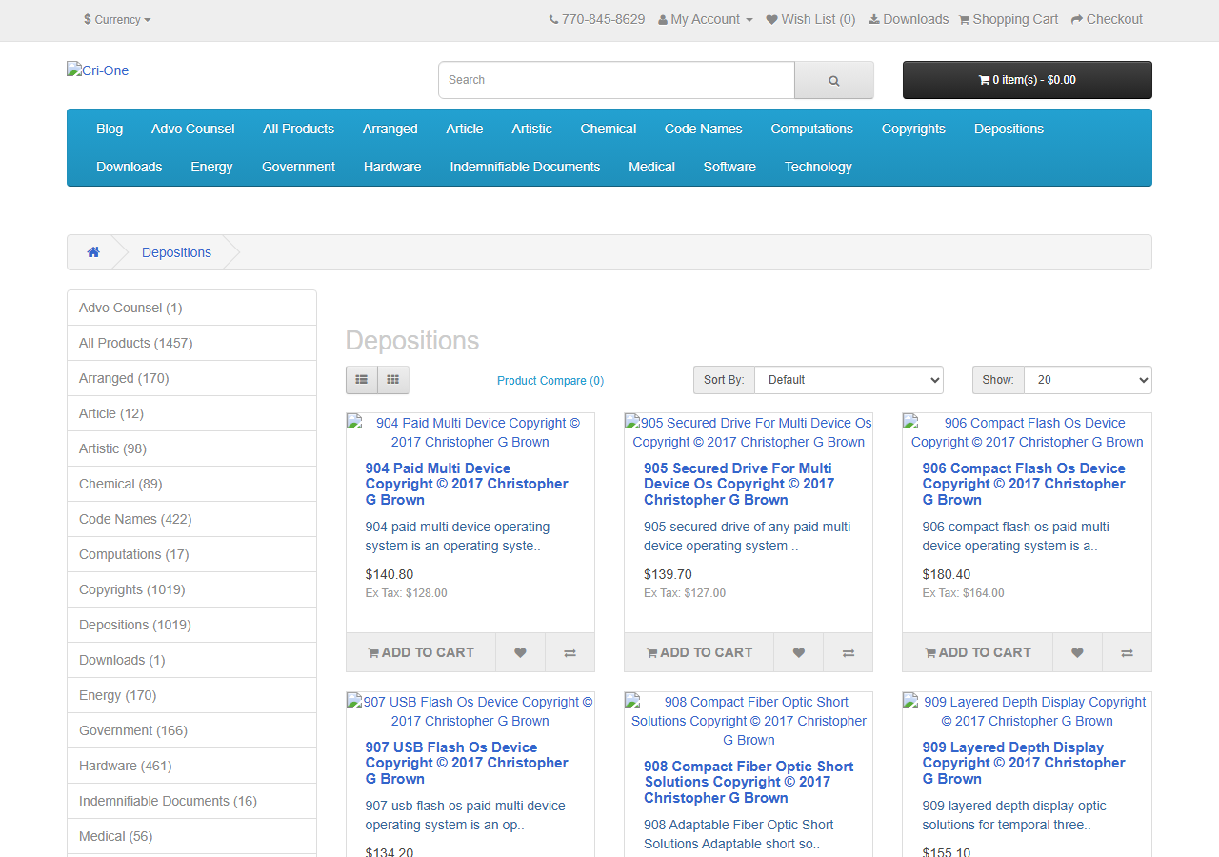
Task: Open the 0 item(s) cart dropdown
Action: click(1028, 80)
